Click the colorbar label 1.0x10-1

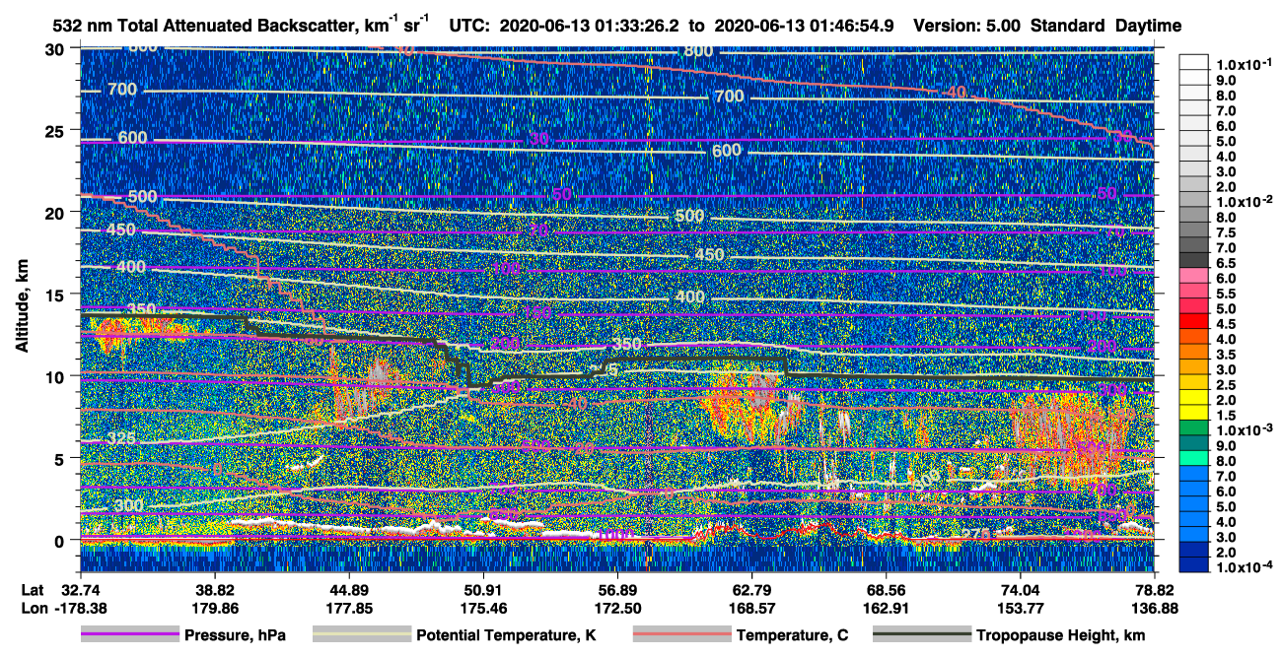(1244, 65)
